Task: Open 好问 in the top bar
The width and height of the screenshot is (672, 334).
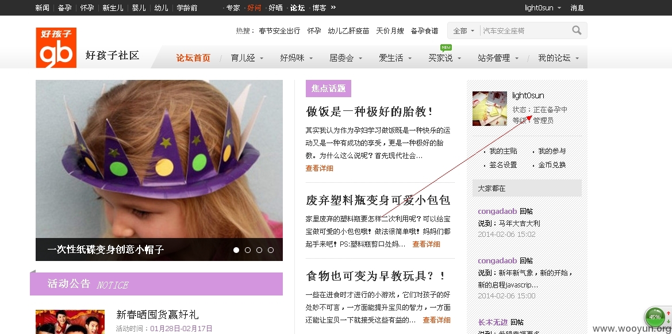Action: click(254, 7)
